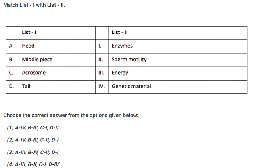The image size is (254, 168).
Task: Select the "Middle piece" table cell
Action: pyautogui.click(x=37, y=60)
